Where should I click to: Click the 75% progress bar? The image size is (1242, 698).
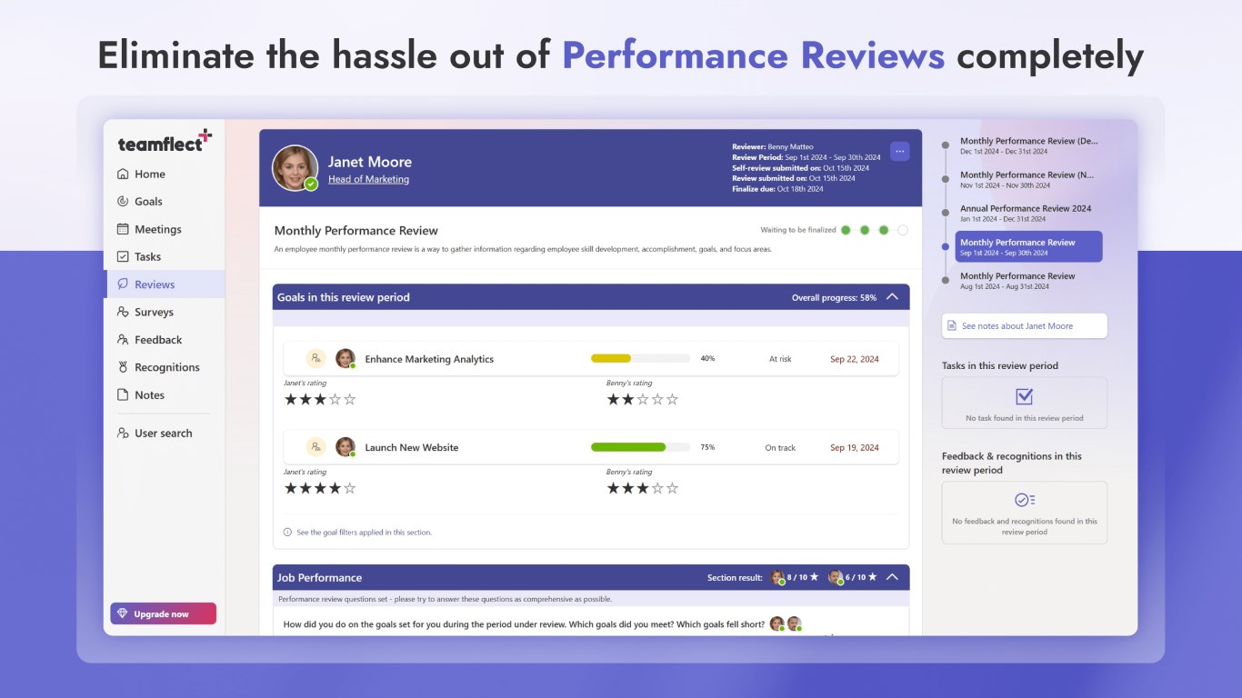[640, 447]
